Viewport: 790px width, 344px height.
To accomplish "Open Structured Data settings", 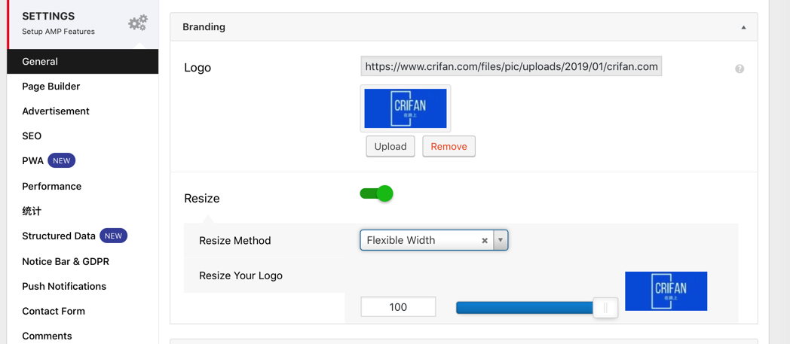I will click(59, 236).
